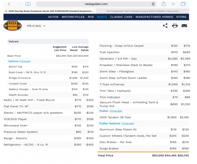
Task: Reload the page with refresh icon
Action: pos(153,4)
